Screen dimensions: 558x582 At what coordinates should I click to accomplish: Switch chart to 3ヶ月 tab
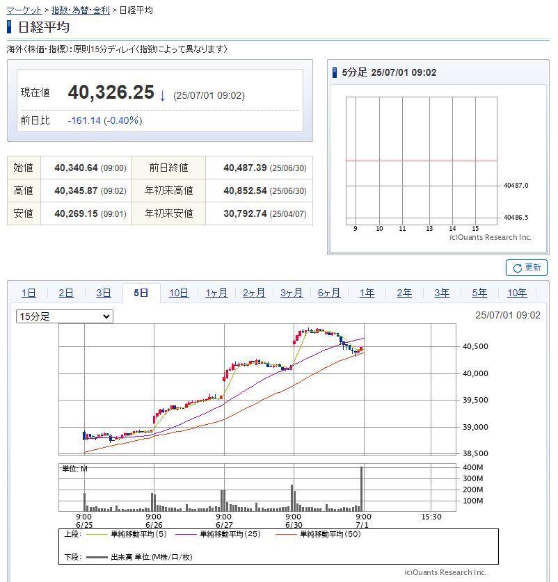coord(292,293)
